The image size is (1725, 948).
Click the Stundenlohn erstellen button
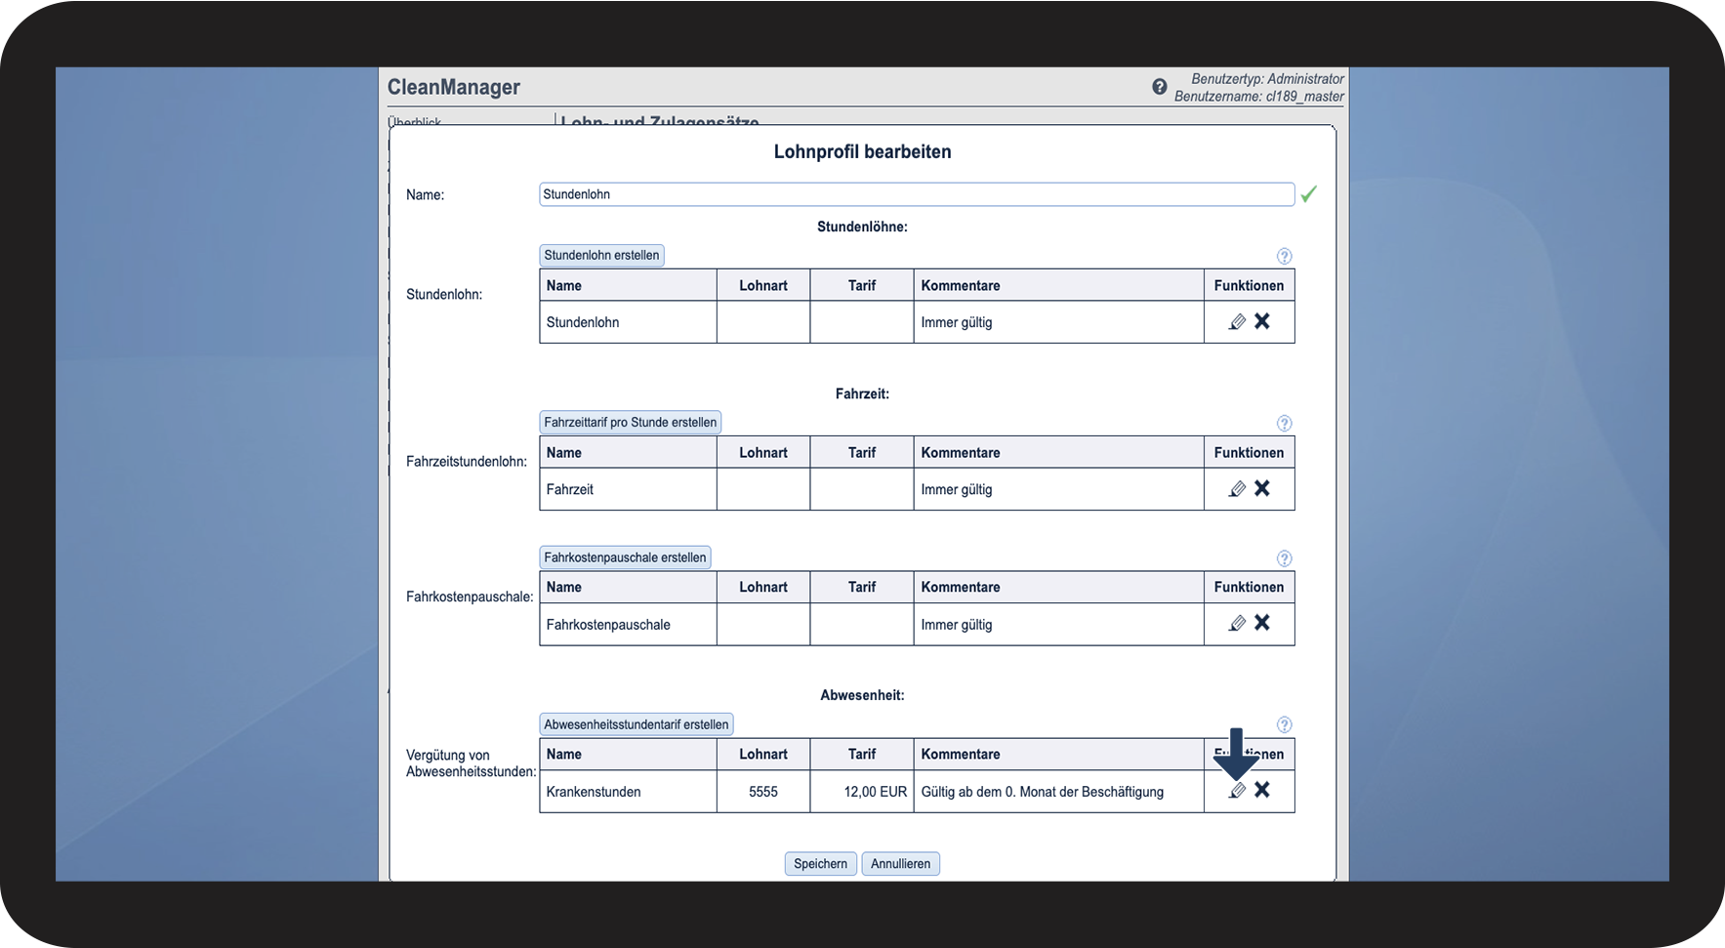click(601, 256)
